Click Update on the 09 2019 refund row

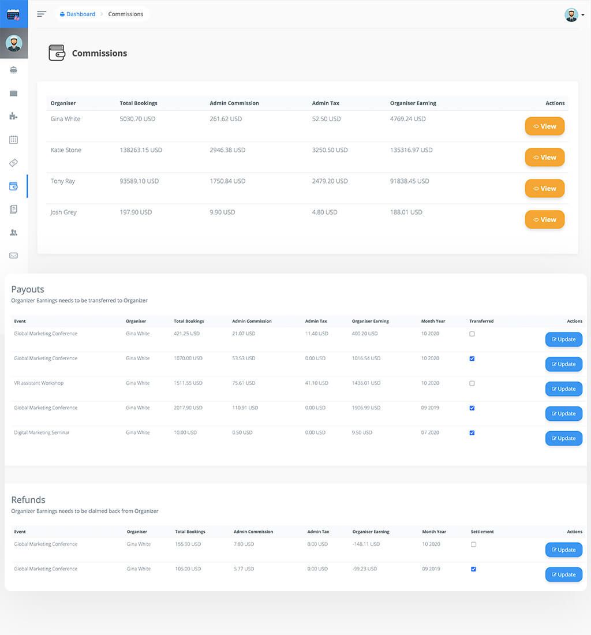[563, 574]
